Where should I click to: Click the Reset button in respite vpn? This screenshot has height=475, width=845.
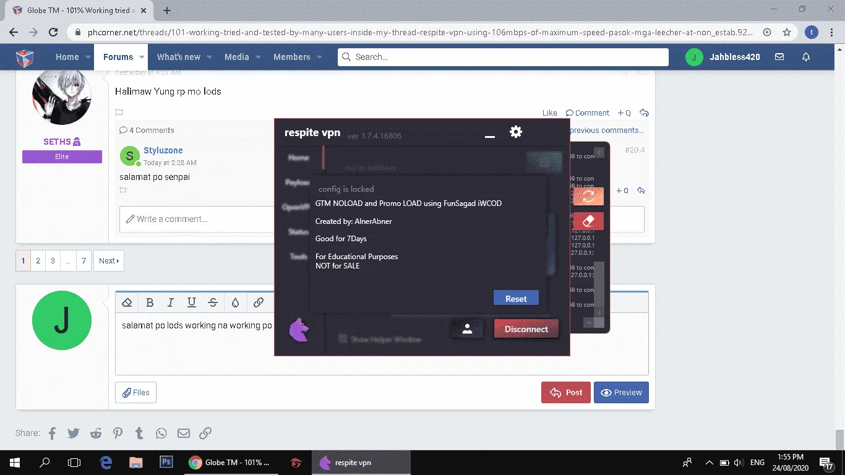[516, 299]
